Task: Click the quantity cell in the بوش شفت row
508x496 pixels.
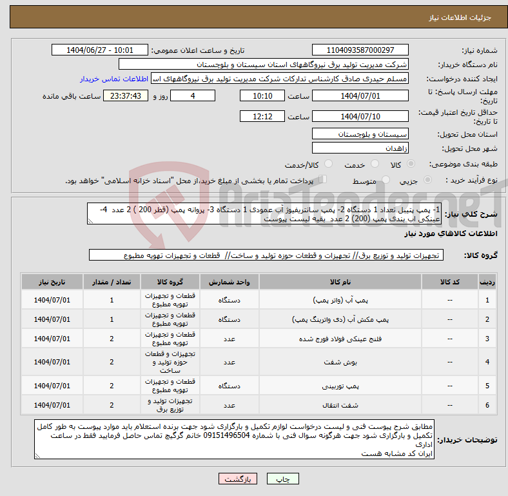Action: click(112, 362)
